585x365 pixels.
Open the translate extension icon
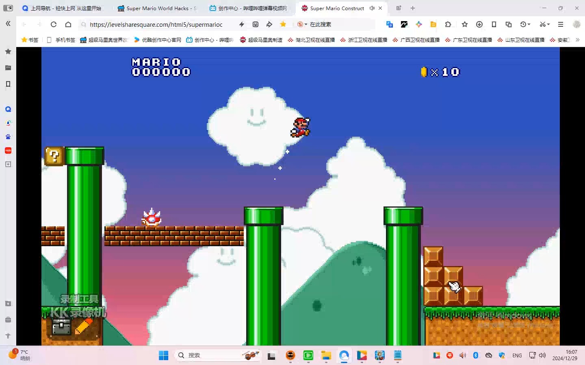(x=390, y=24)
